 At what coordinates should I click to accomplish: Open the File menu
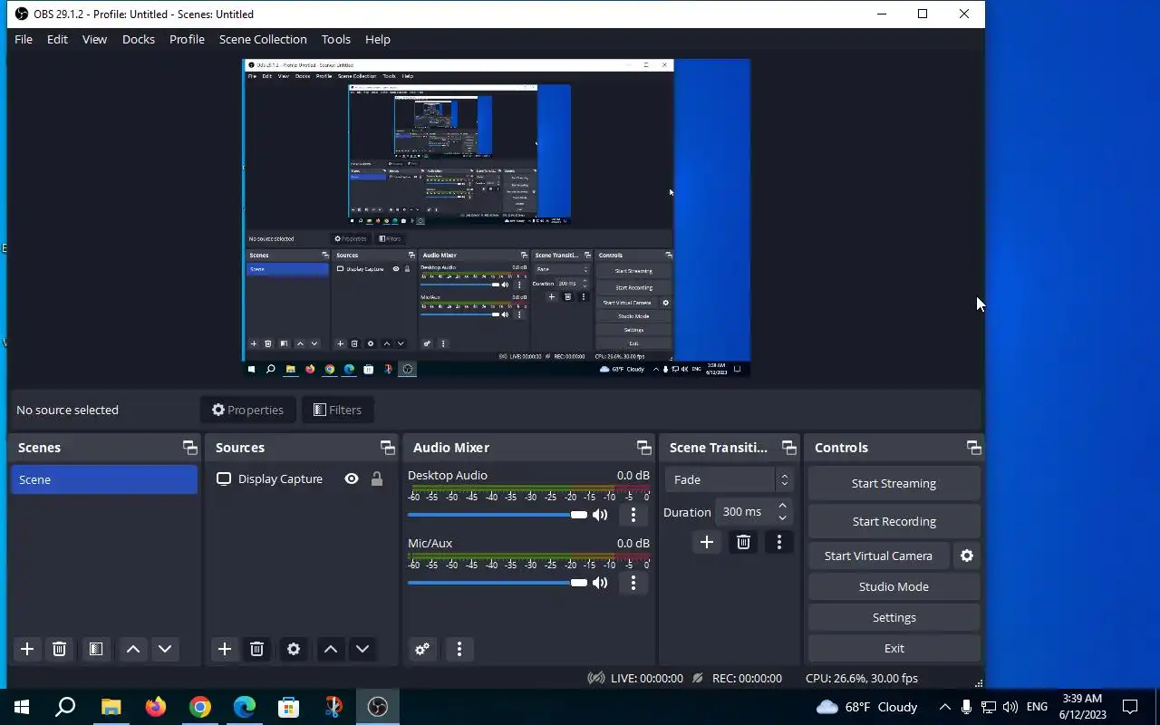[x=24, y=39]
